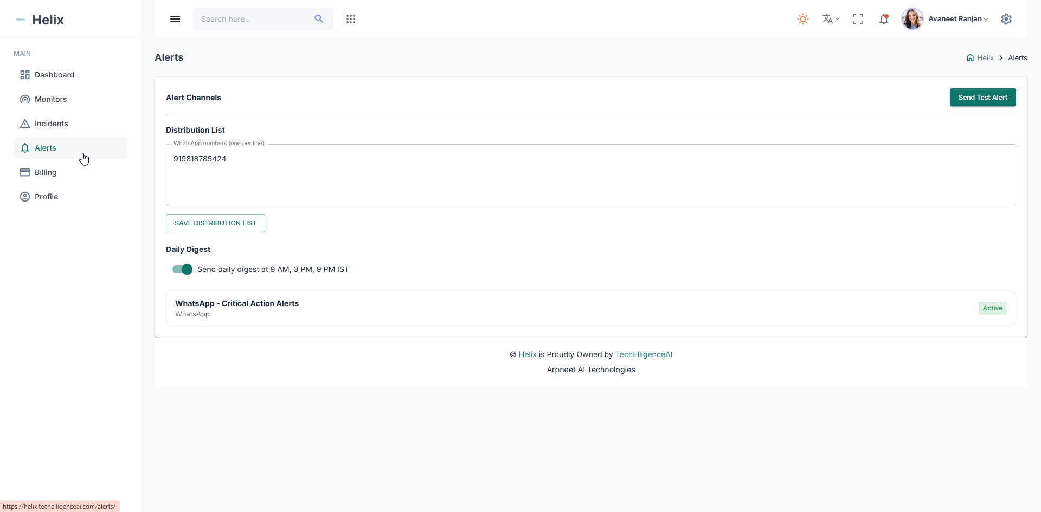The image size is (1041, 512).
Task: Click the notification bell icon
Action: tap(884, 19)
